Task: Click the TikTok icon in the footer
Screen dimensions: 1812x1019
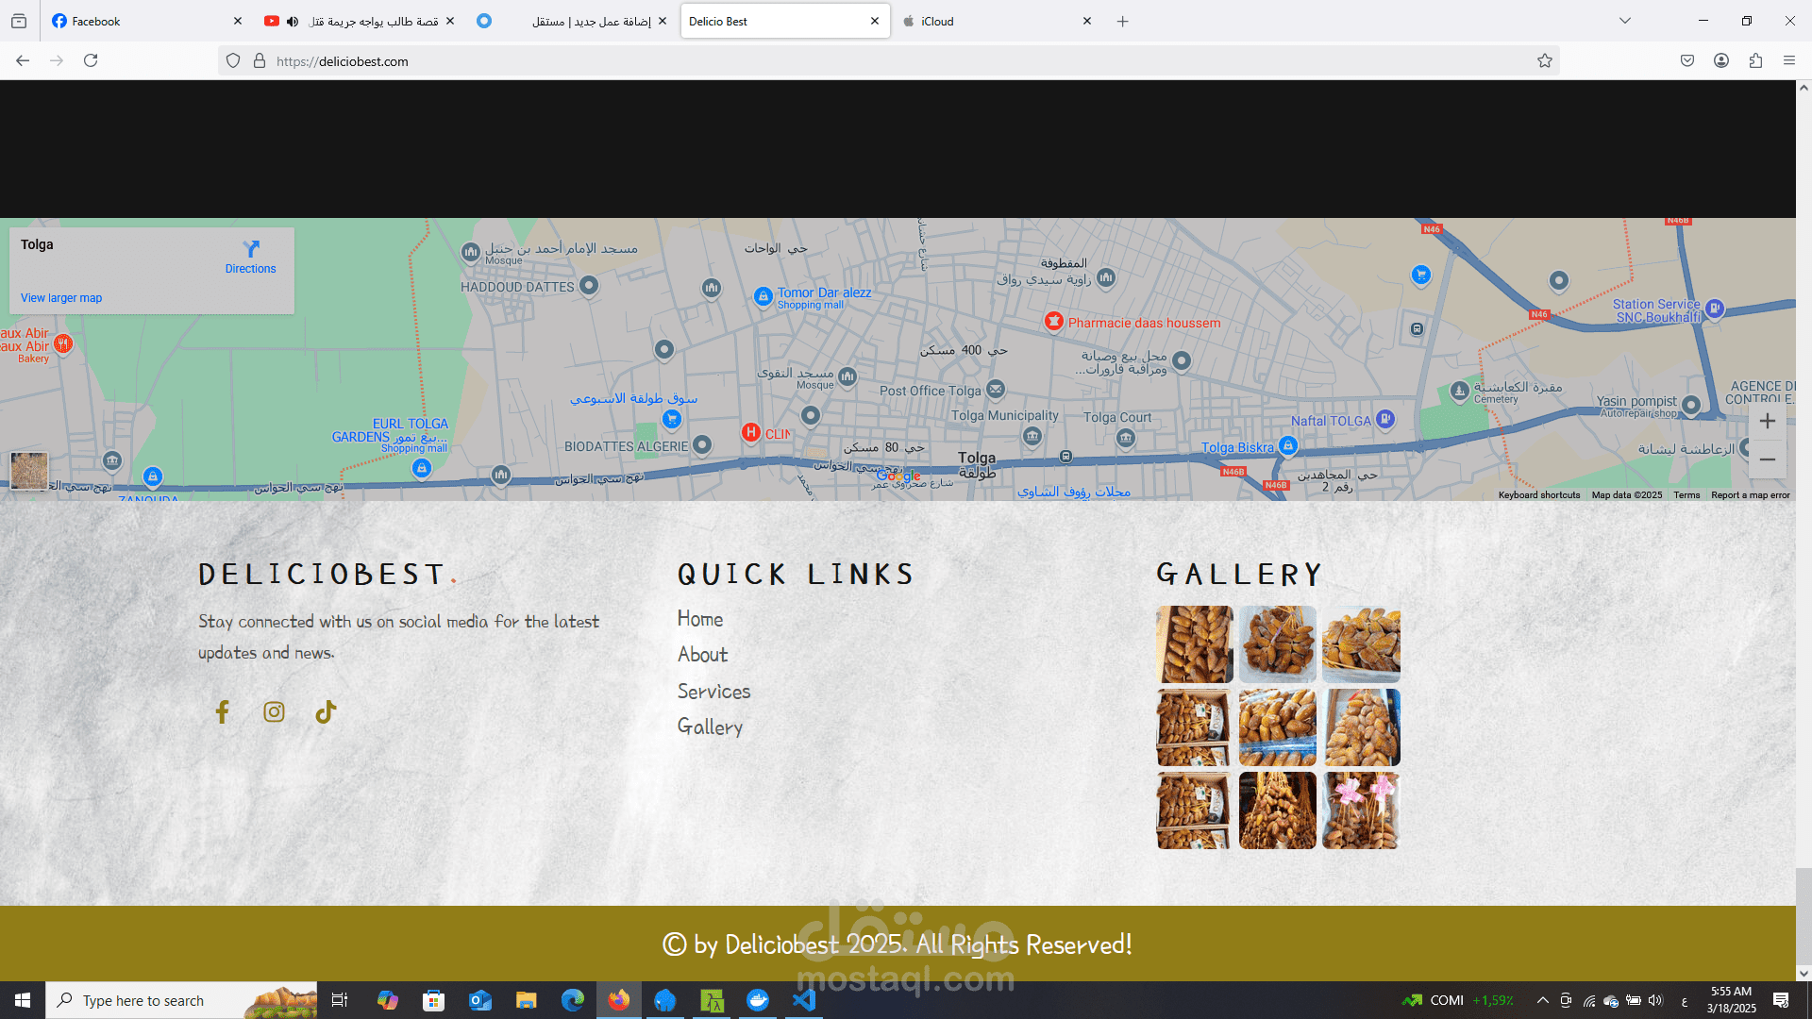Action: click(x=326, y=712)
